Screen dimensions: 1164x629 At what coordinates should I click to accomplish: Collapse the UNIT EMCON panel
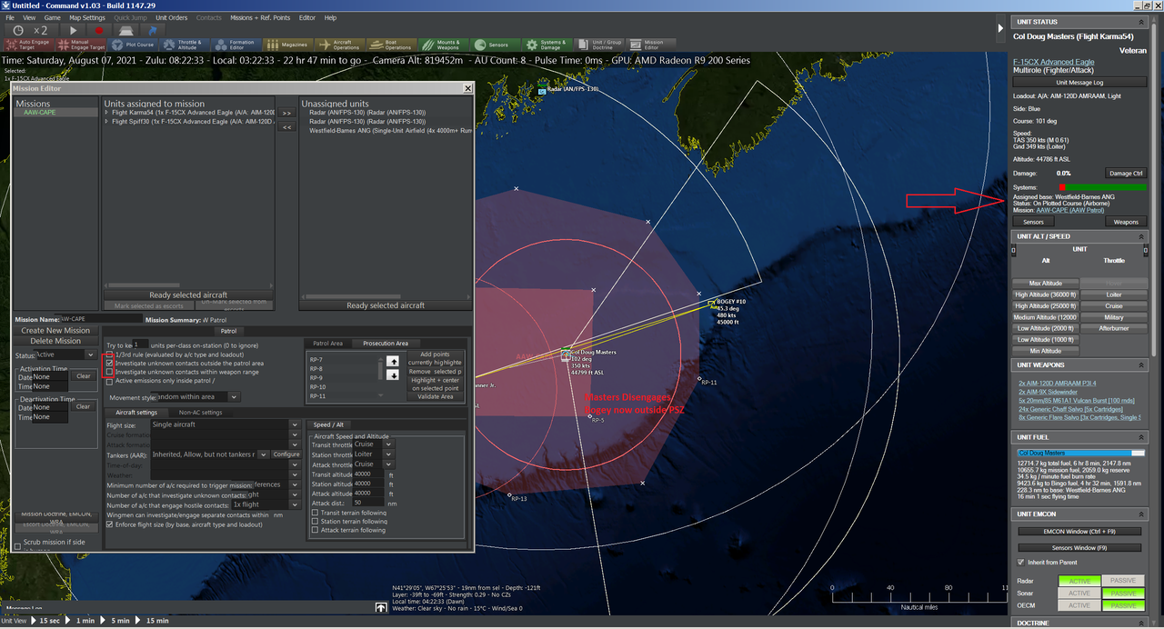coord(1141,514)
